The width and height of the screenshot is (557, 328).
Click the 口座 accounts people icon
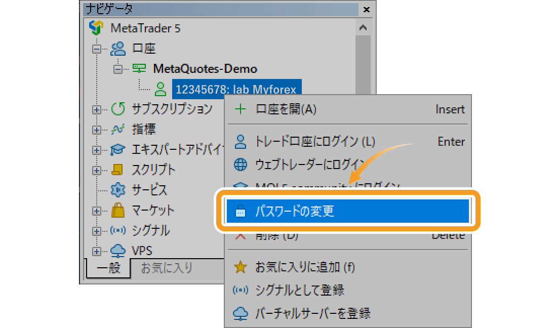tap(118, 49)
